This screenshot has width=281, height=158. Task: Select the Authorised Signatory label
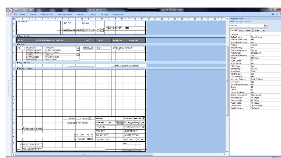133,150
